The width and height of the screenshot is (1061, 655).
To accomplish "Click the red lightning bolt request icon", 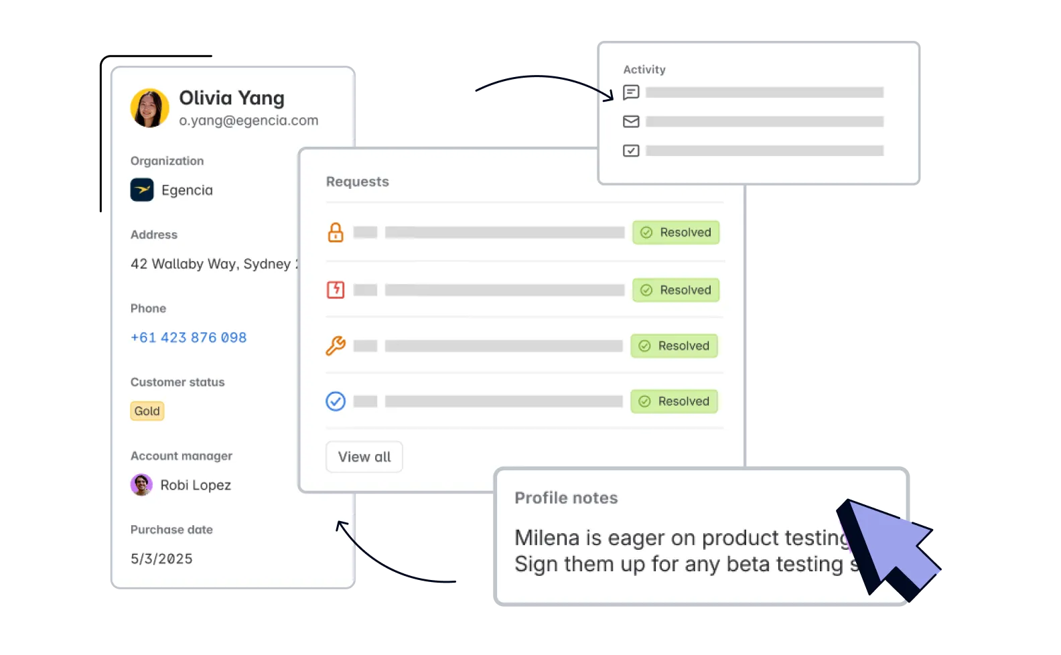I will coord(336,290).
